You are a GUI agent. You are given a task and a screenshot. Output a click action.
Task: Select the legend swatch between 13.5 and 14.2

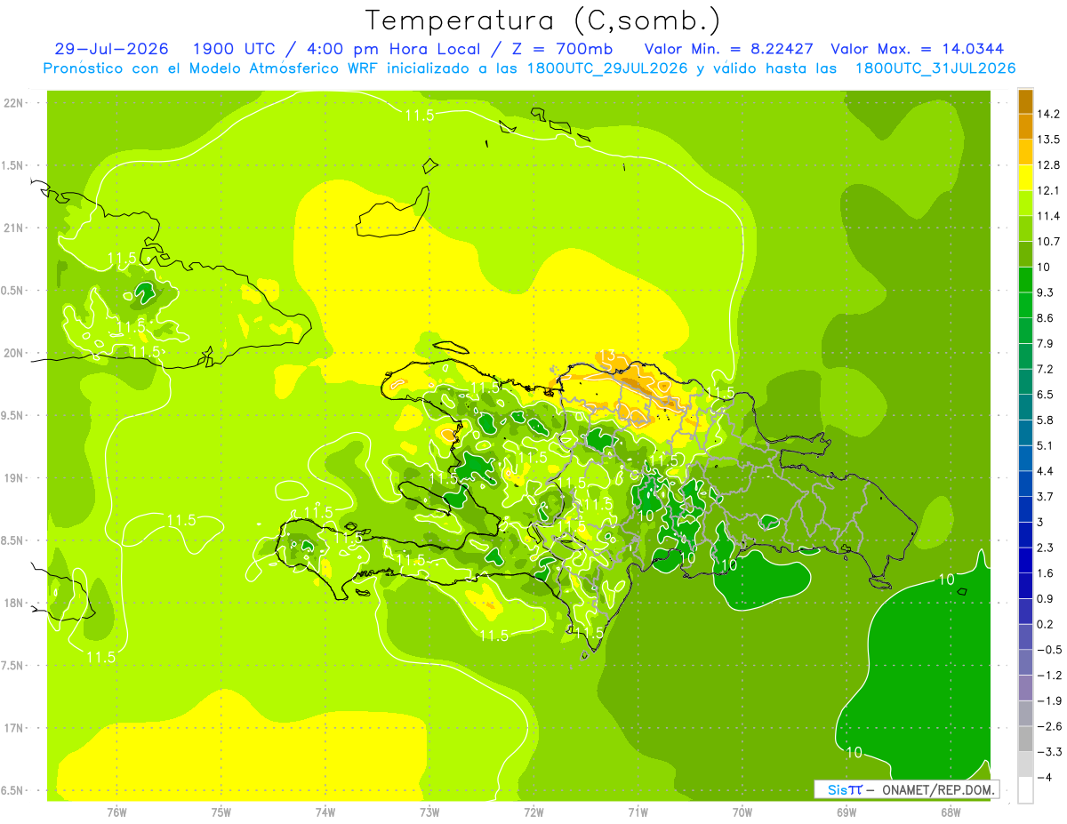1025,127
